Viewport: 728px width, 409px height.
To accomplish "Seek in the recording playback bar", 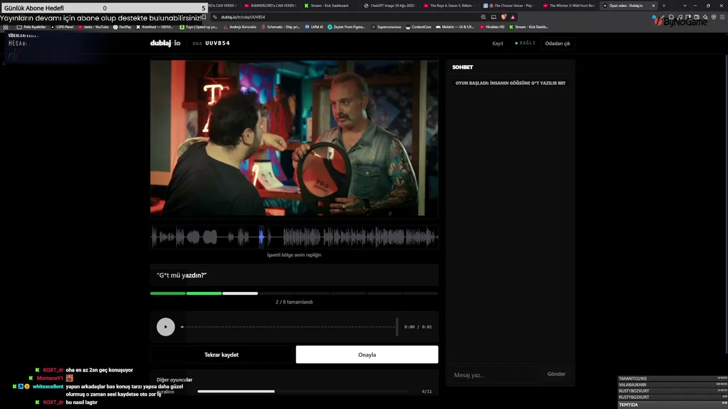I will pos(289,327).
